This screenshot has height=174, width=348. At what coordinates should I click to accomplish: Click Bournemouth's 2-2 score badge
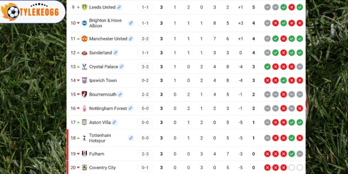coord(145,94)
